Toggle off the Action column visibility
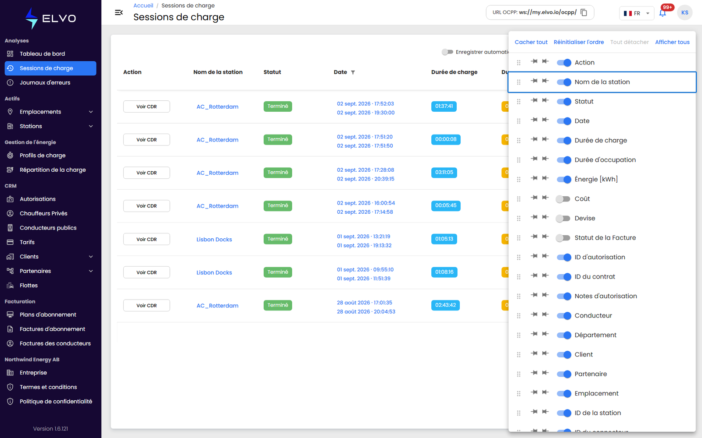This screenshot has height=438, width=702. pos(564,63)
